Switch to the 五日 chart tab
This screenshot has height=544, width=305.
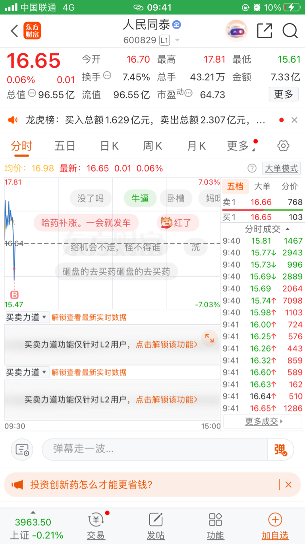pyautogui.click(x=65, y=146)
